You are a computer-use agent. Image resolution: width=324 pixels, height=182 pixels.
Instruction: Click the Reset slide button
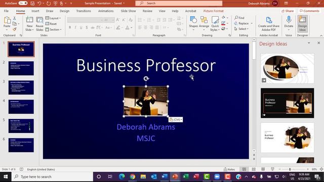51,24
